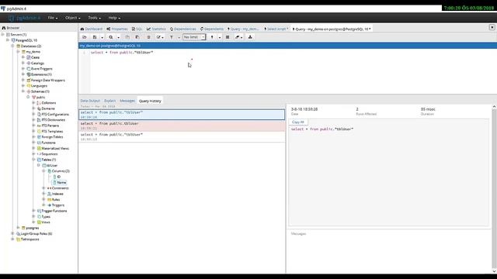Click the Event Triggers node icon
This screenshot has height=279, width=497.
click(29, 69)
